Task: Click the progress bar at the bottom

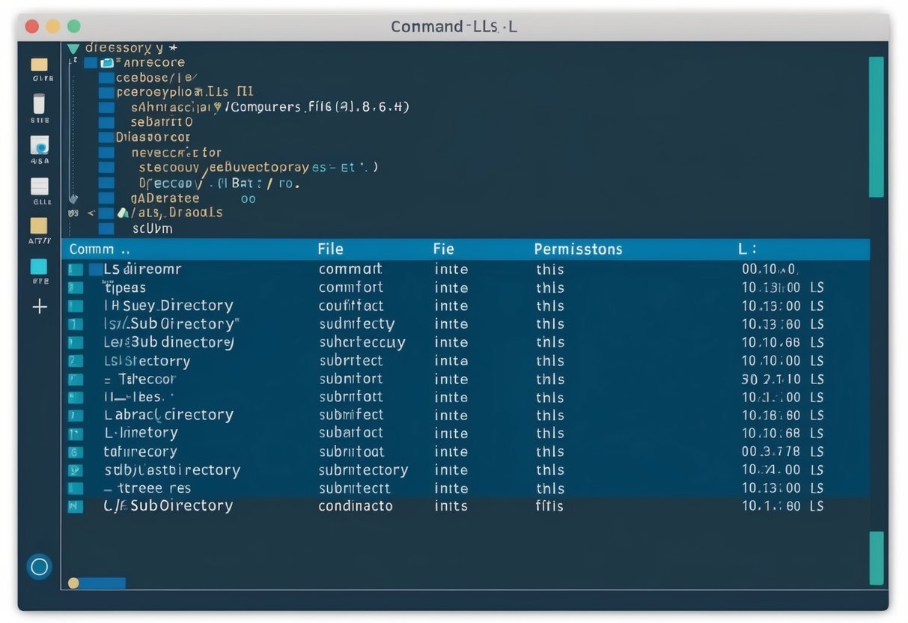Action: click(97, 582)
